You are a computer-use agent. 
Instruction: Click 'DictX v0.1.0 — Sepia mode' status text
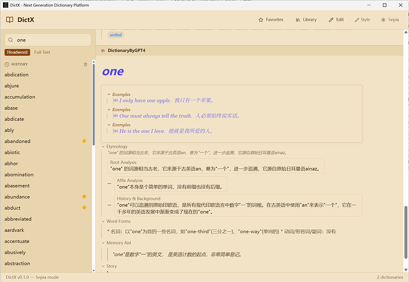(32, 277)
